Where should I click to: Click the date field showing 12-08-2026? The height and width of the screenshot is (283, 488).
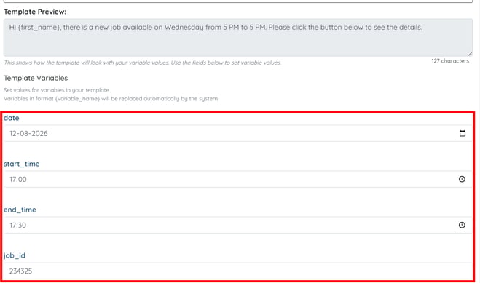pyautogui.click(x=238, y=133)
